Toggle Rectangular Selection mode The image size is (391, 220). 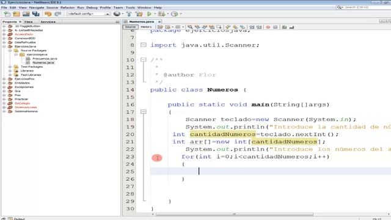pos(219,27)
